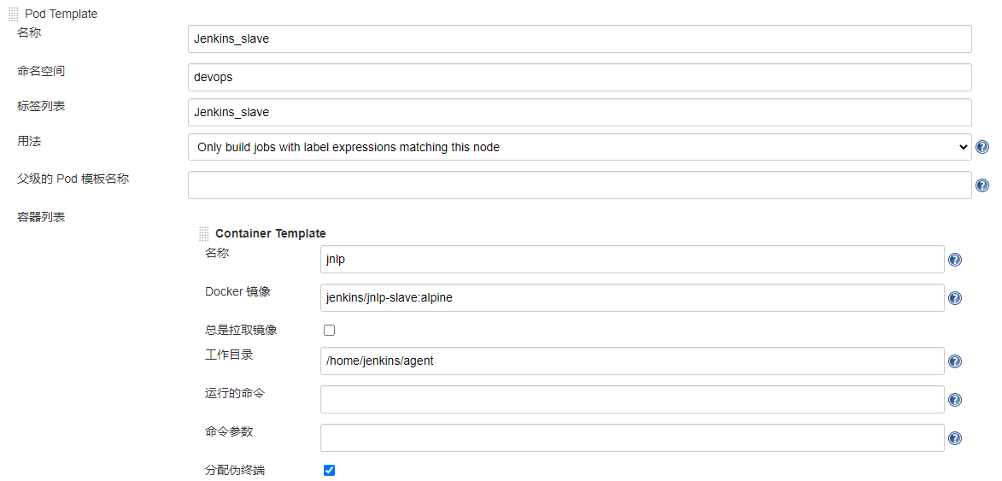Image resolution: width=1002 pixels, height=481 pixels.
Task: Open help icon beside 工作目录 field
Action: pyautogui.click(x=955, y=361)
